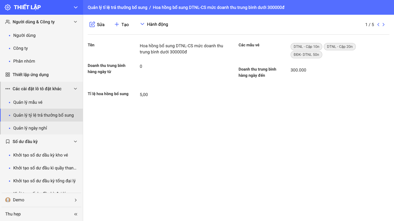The width and height of the screenshot is (394, 221).
Task: Click the DTNL - Cặp 10n tag
Action: click(x=306, y=47)
